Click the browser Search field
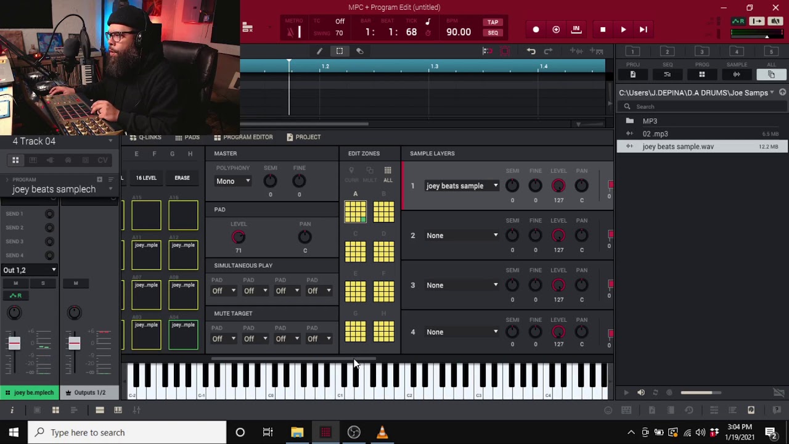Image resolution: width=789 pixels, height=444 pixels. coord(701,106)
